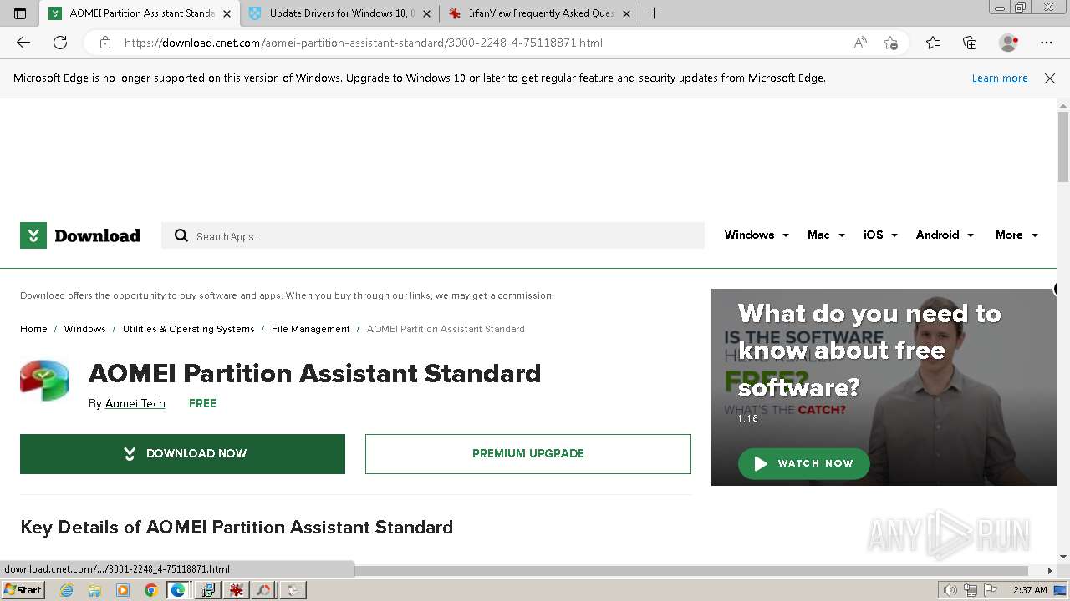Click the FREE price label
Screen dimensions: 1070x601
point(202,403)
